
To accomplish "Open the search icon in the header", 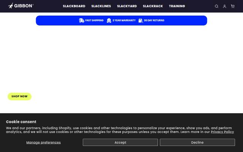I will point(216,6).
